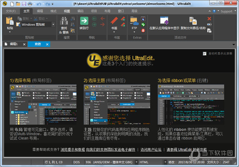Switch to the 格式 ribbon tab
The height and width of the screenshot is (167, 239).
pyautogui.click(x=53, y=11)
